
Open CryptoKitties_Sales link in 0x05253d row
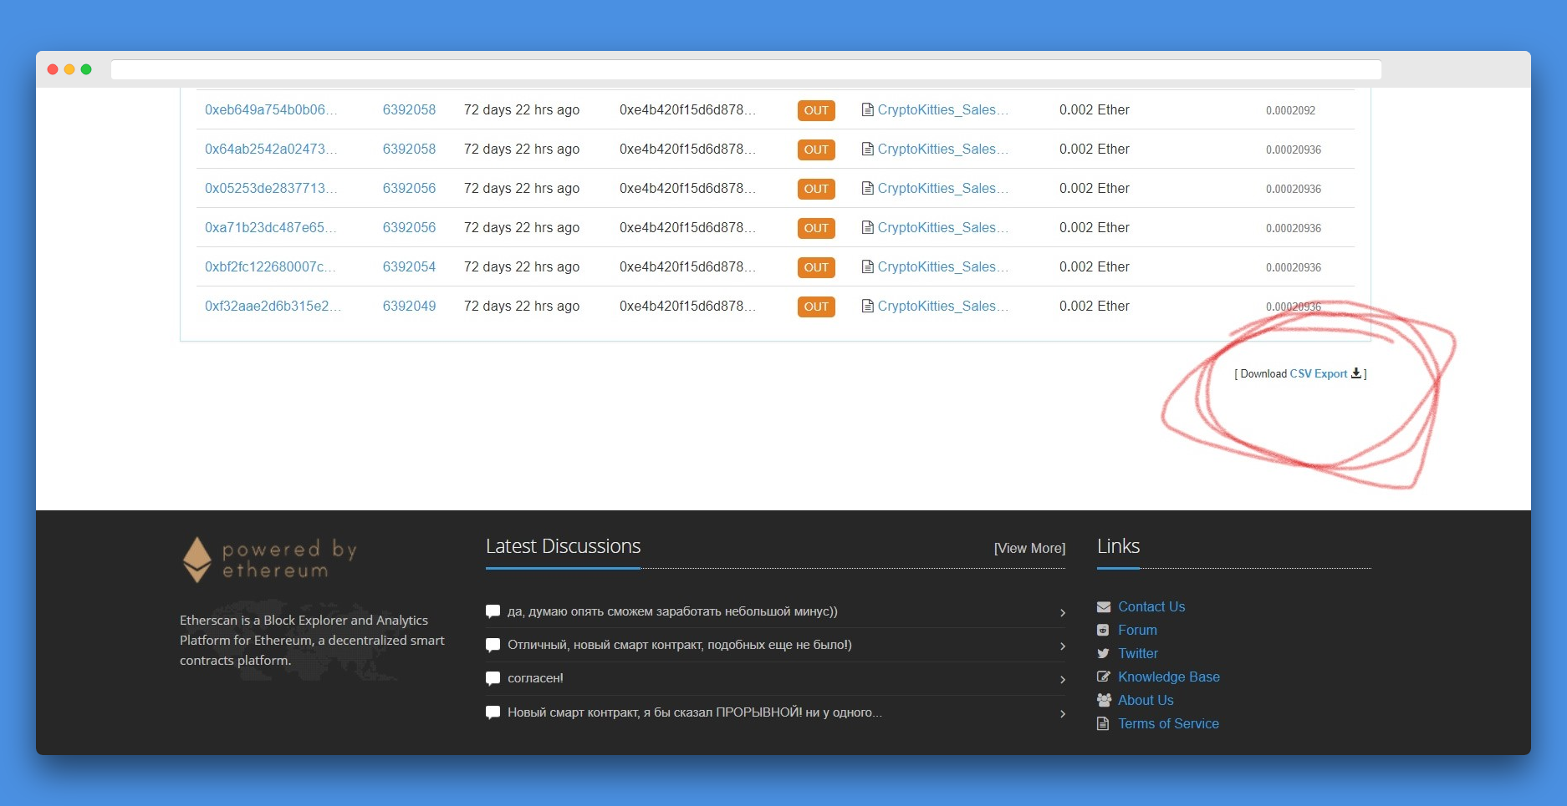(x=943, y=188)
